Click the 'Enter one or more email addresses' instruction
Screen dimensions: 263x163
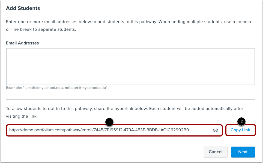82,22
